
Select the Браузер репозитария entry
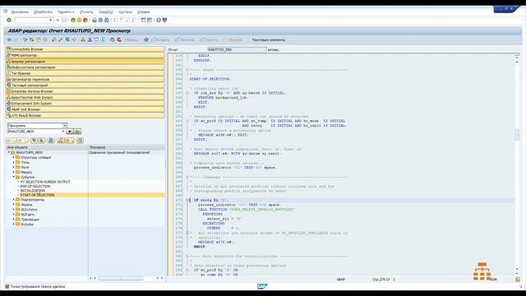pos(85,62)
